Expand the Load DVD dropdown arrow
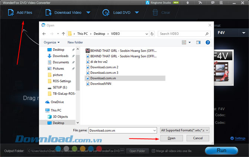 tap(137, 13)
